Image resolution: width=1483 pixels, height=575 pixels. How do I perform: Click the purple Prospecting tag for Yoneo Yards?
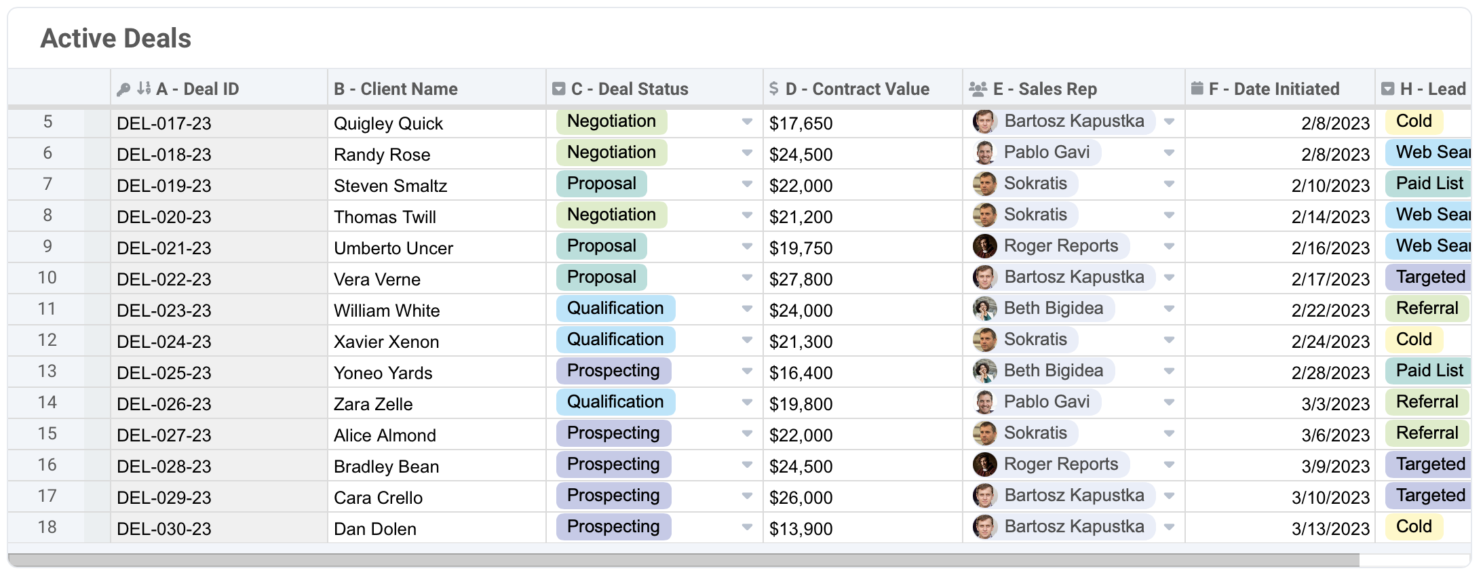point(613,371)
